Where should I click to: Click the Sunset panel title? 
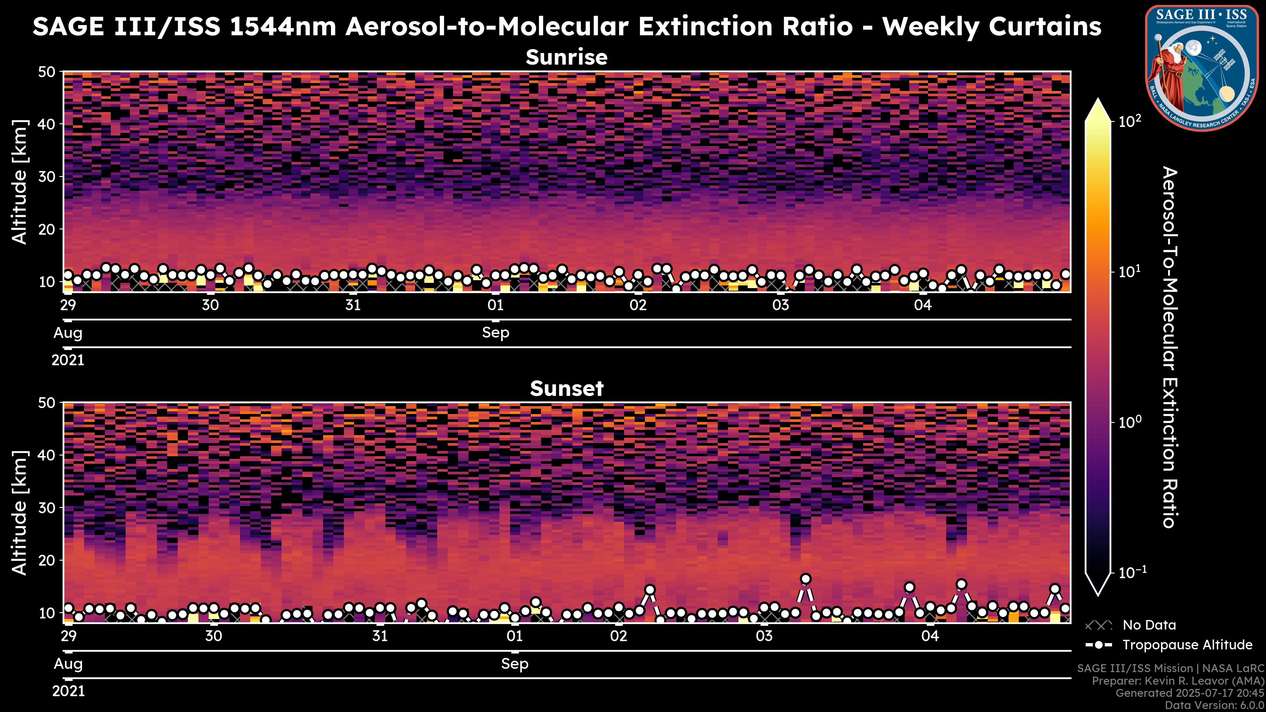[x=567, y=389]
